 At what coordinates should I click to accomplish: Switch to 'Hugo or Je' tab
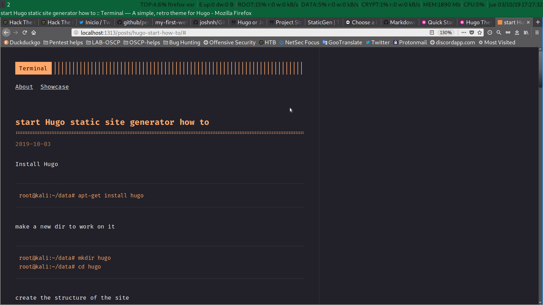coord(248,22)
